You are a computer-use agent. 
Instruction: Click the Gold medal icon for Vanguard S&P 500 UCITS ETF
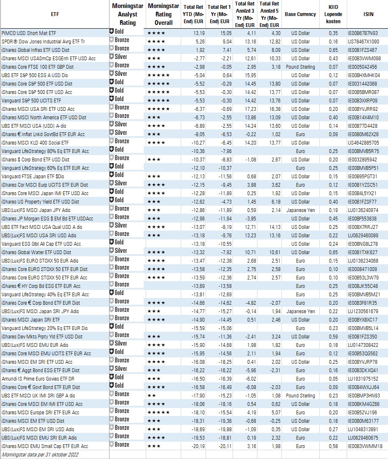[112, 99]
